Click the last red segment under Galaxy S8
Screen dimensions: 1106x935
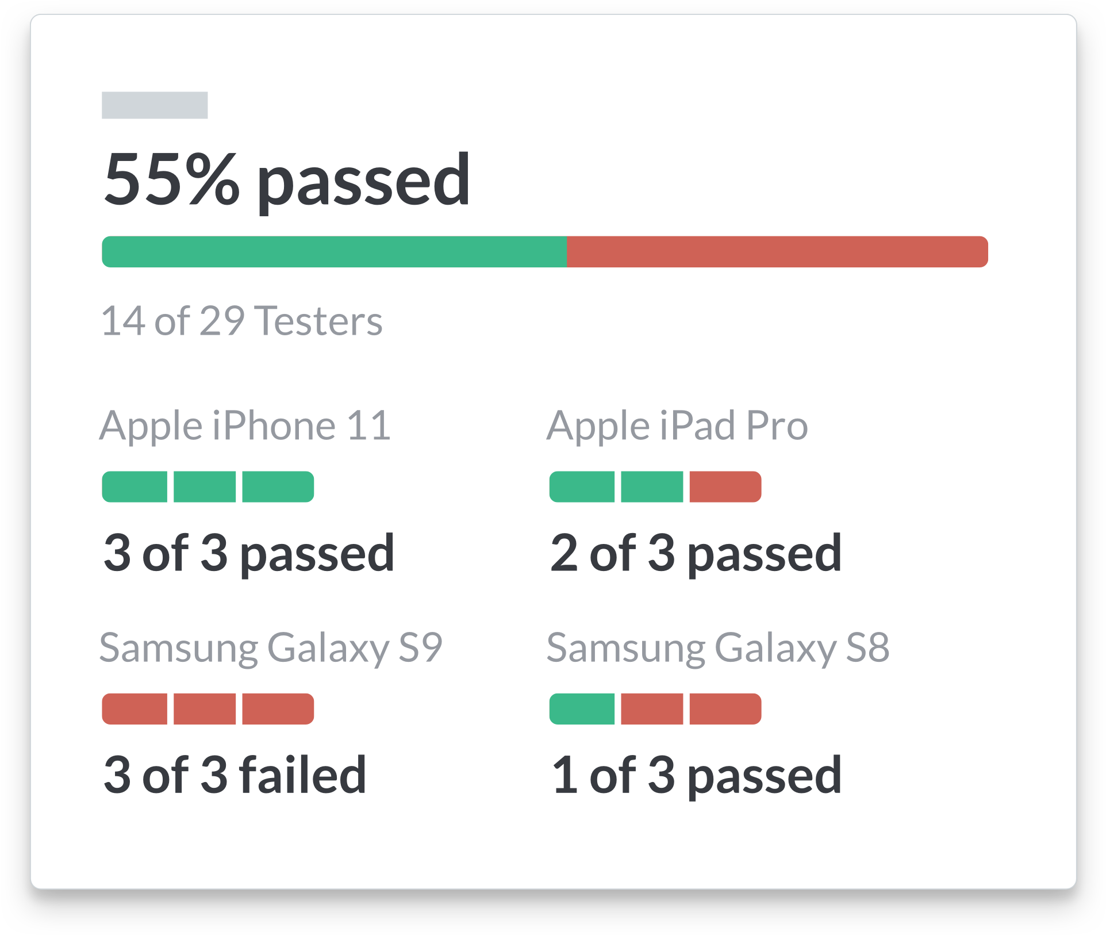725,709
